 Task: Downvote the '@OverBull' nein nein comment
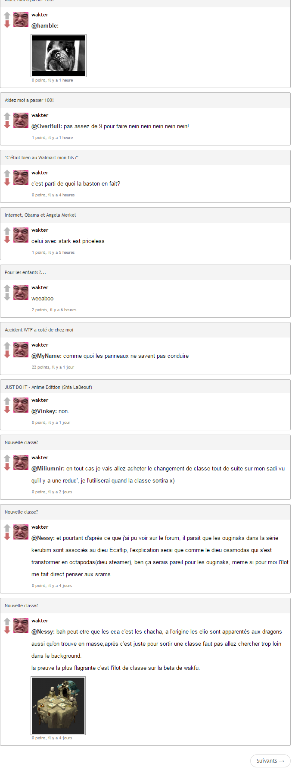pos(7,125)
